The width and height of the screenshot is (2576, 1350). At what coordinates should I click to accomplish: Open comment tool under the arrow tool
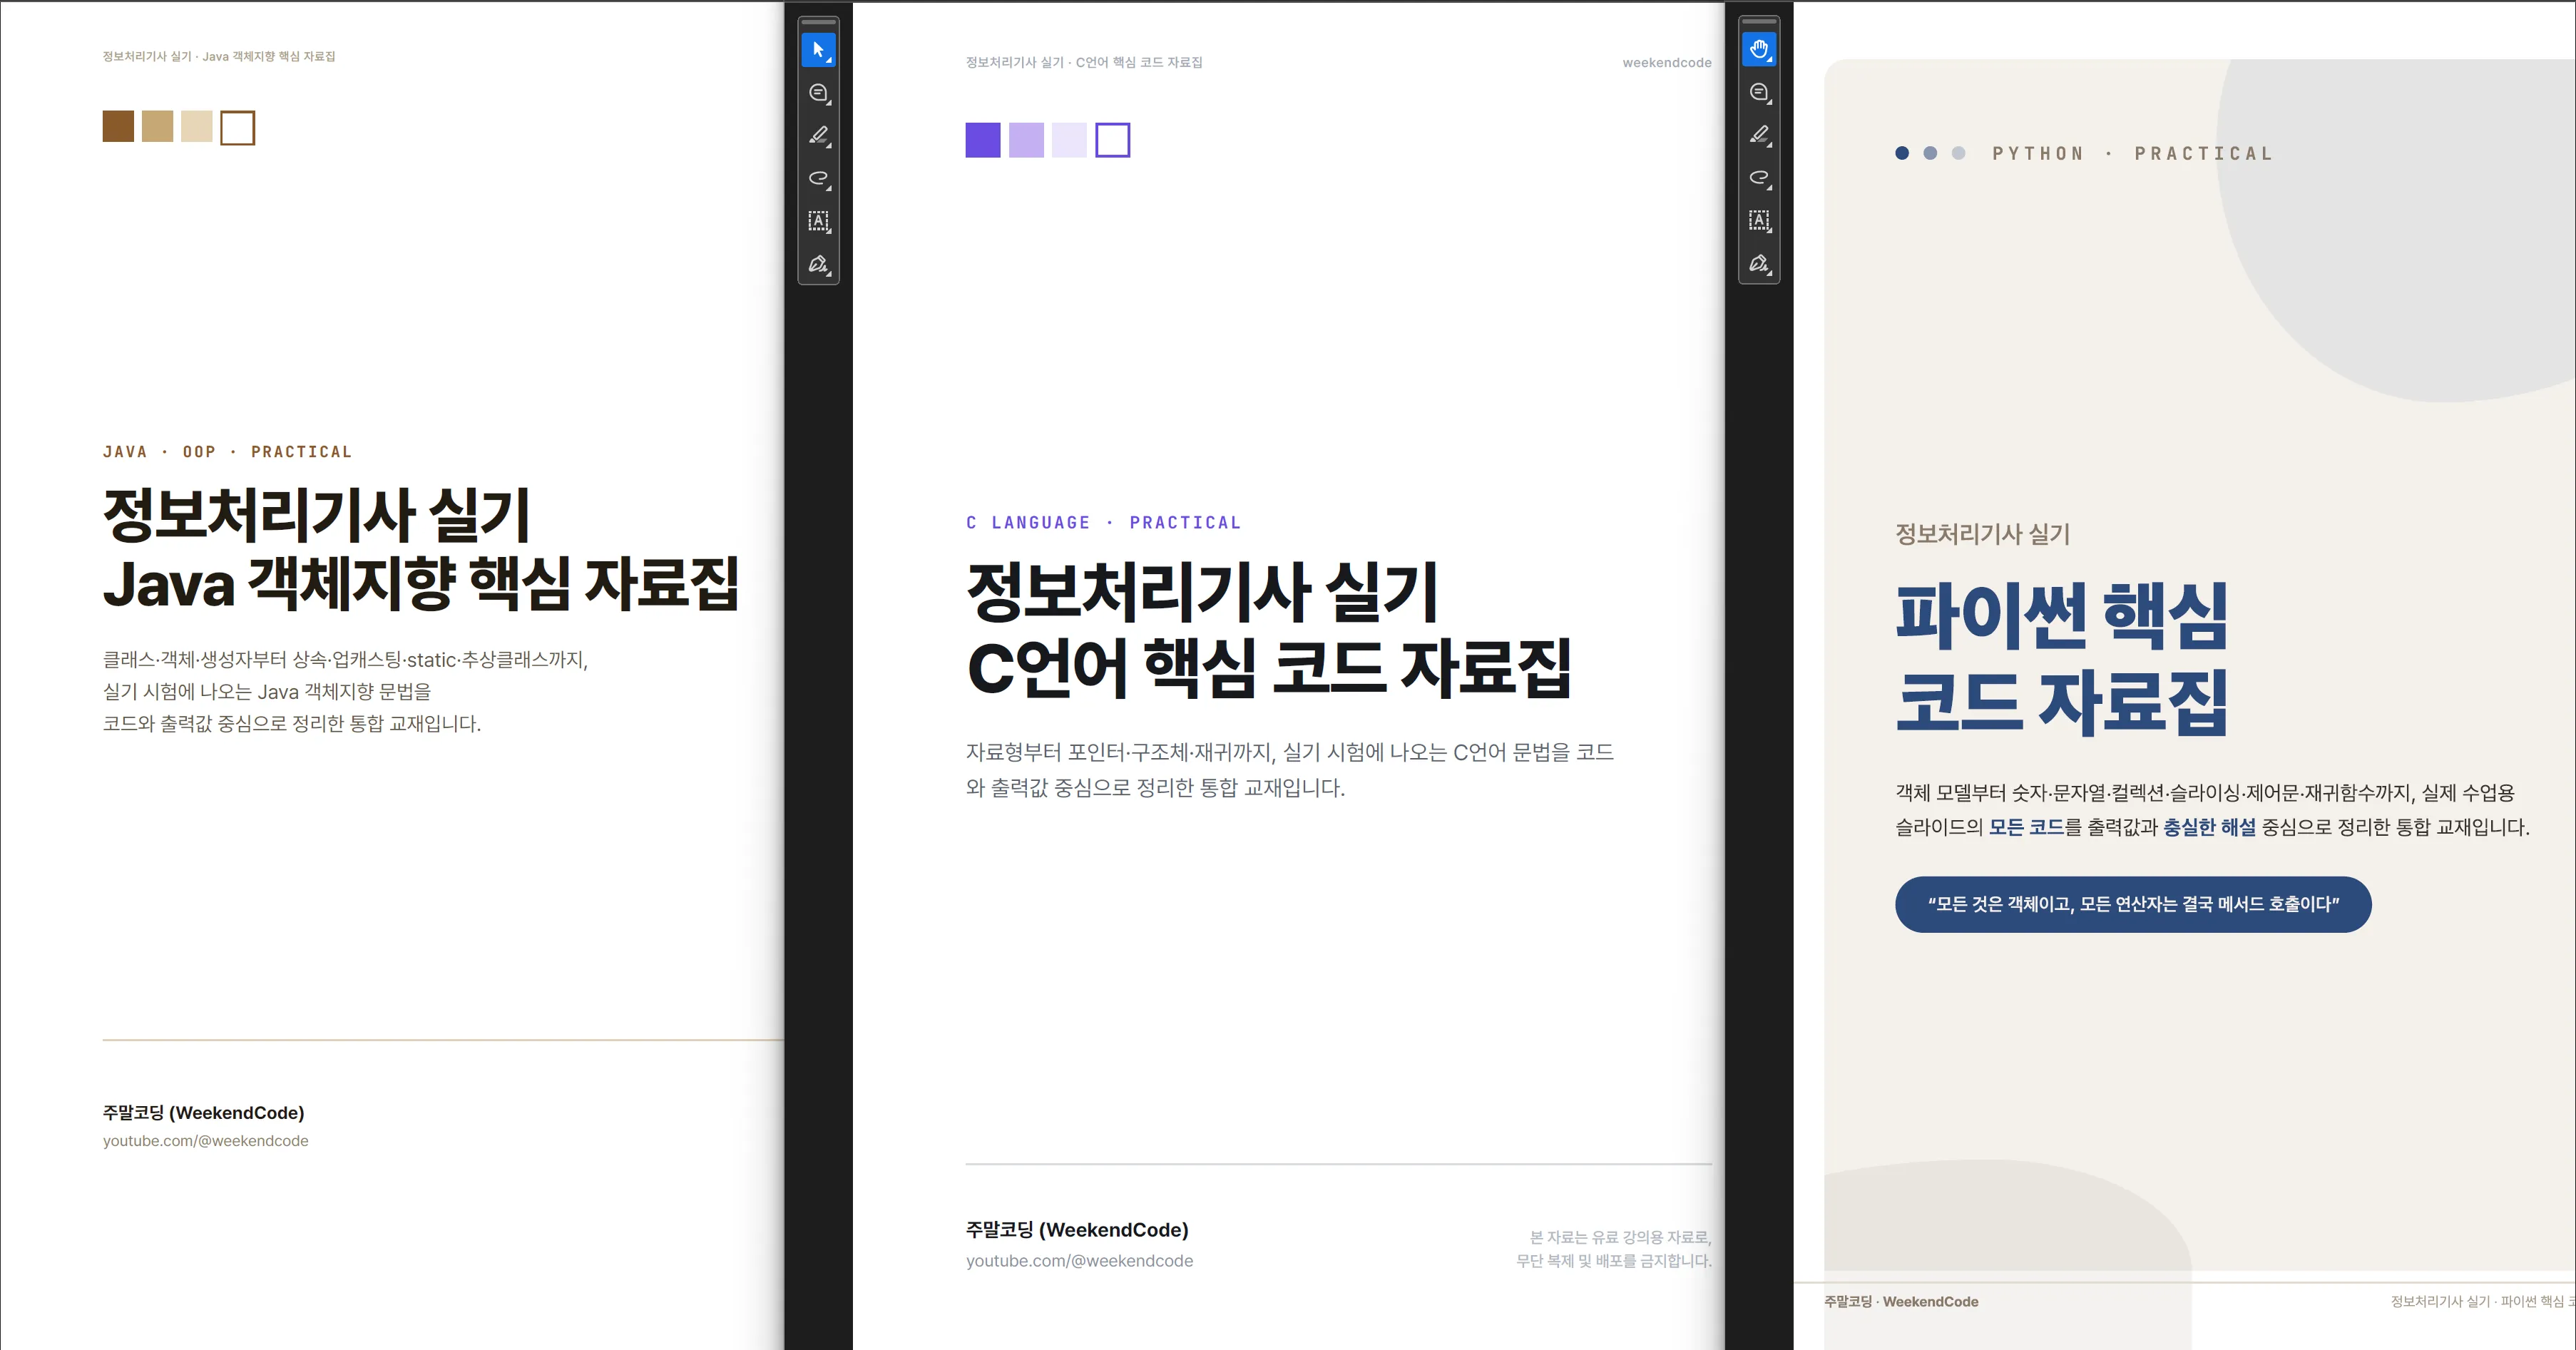[818, 93]
